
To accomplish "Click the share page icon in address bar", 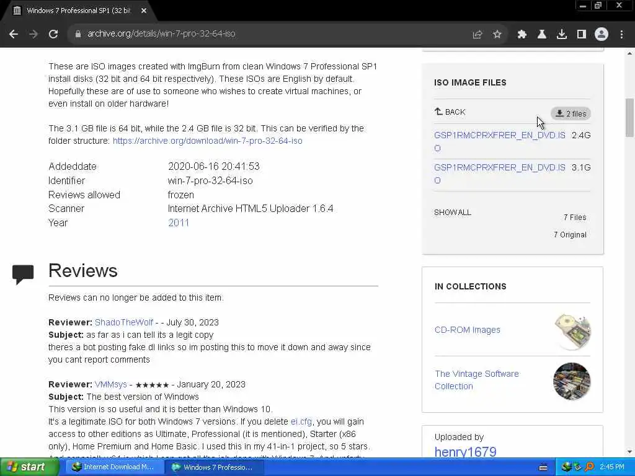I will pyautogui.click(x=477, y=35).
